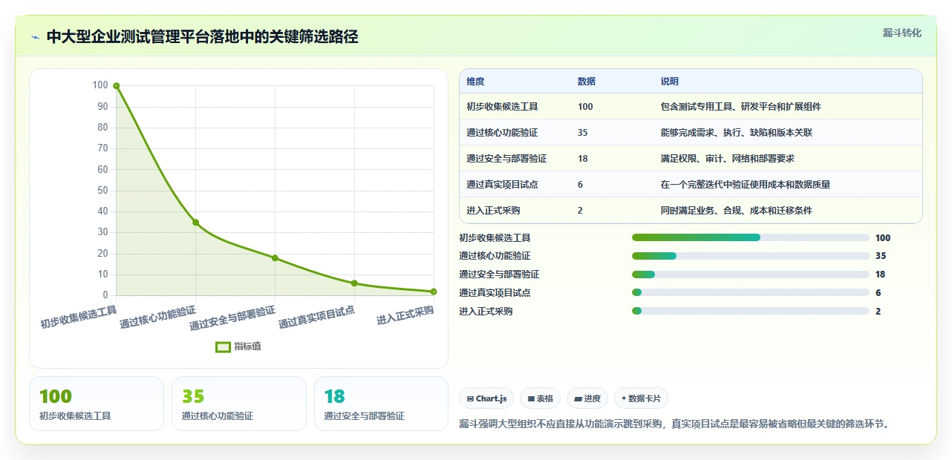Click table value 35 in 数据 column
The height and width of the screenshot is (460, 952).
pyautogui.click(x=583, y=133)
